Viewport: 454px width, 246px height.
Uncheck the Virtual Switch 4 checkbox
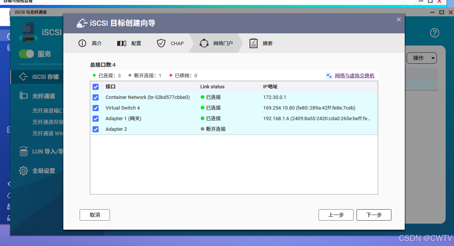pos(96,108)
